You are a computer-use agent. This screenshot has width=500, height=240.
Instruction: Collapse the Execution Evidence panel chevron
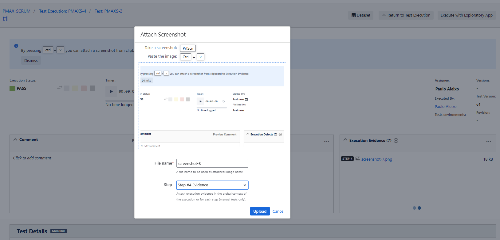coord(345,140)
